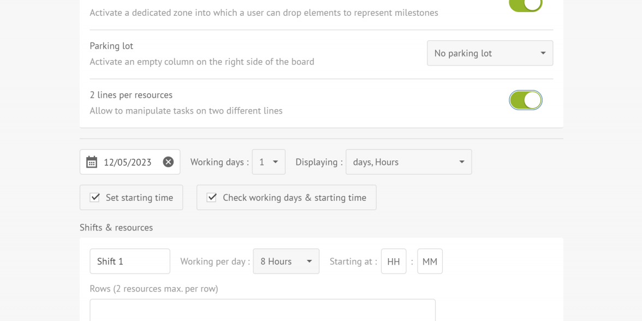Open the Displaying days, Hours dropdown
Viewport: 642px width, 321px height.
pos(408,162)
